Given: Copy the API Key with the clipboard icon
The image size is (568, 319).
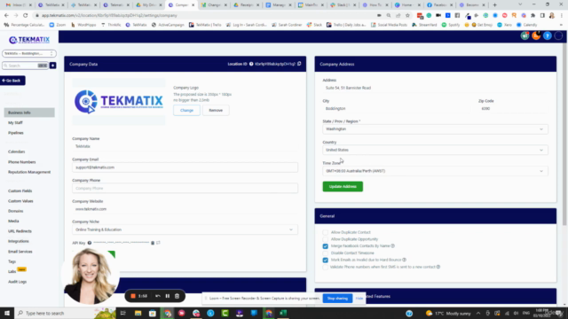Looking at the screenshot, I should coord(153,243).
